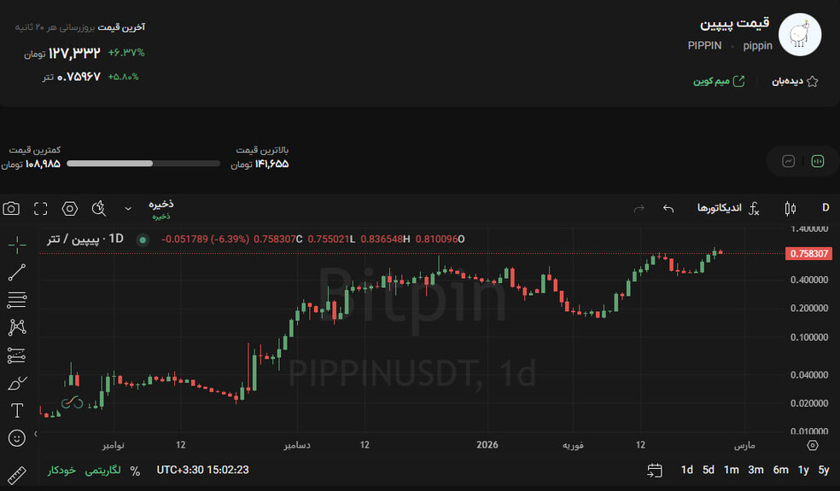Open chart settings hexagon icon

tap(70, 209)
